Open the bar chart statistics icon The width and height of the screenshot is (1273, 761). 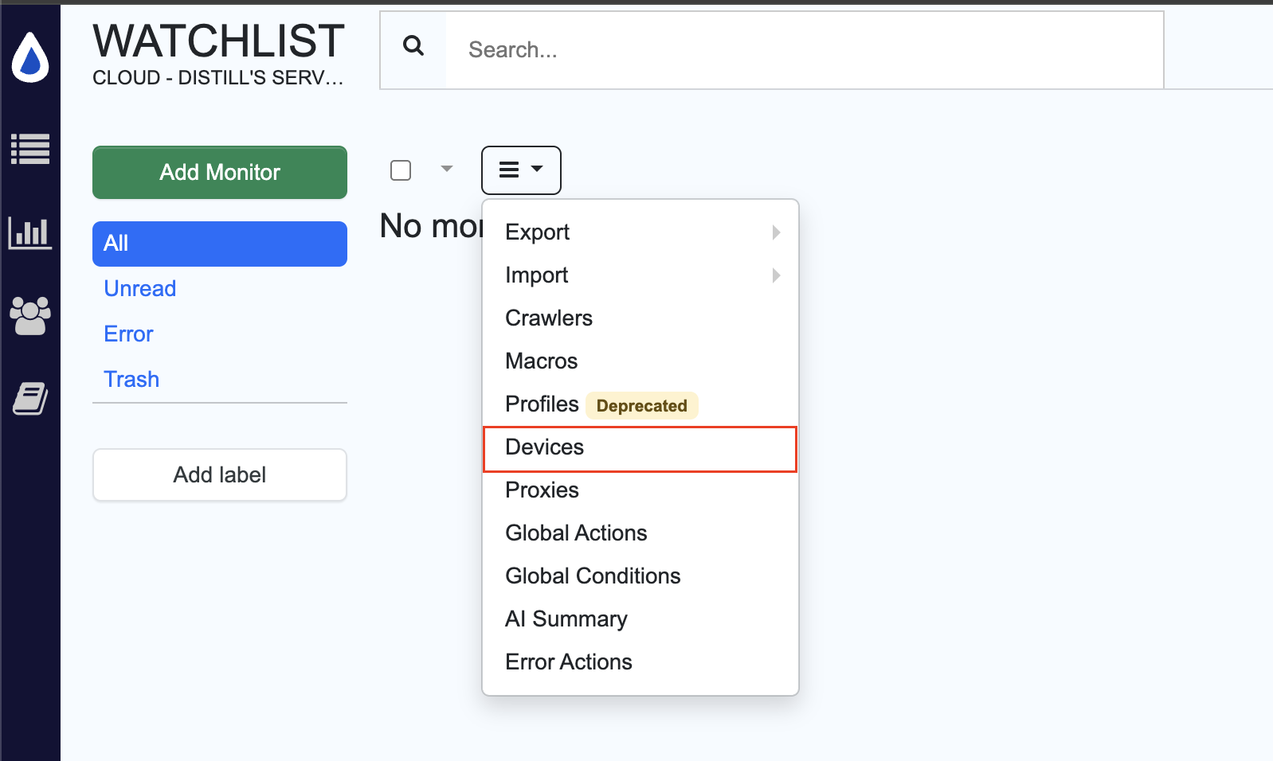(x=30, y=233)
